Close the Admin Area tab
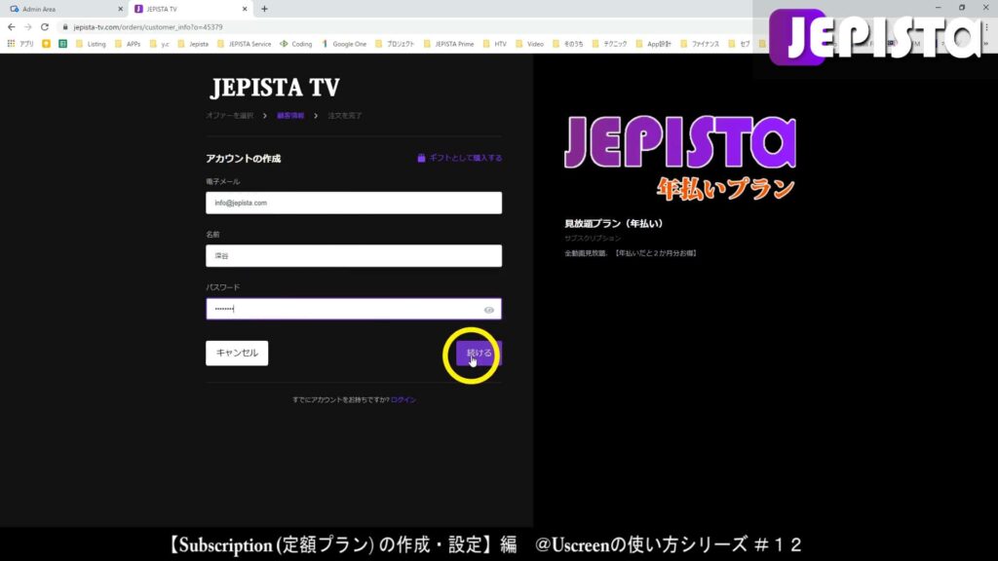This screenshot has height=561, width=998. [120, 9]
